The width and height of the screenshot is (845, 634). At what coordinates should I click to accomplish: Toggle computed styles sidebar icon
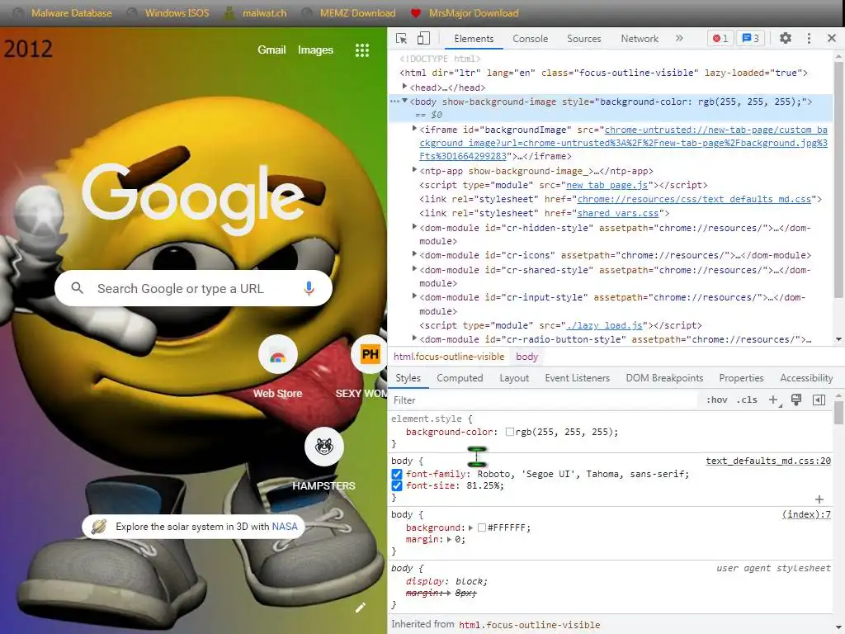(819, 400)
